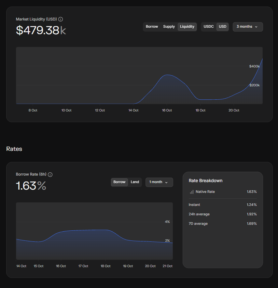Click the $200k axis label

(x=255, y=85)
